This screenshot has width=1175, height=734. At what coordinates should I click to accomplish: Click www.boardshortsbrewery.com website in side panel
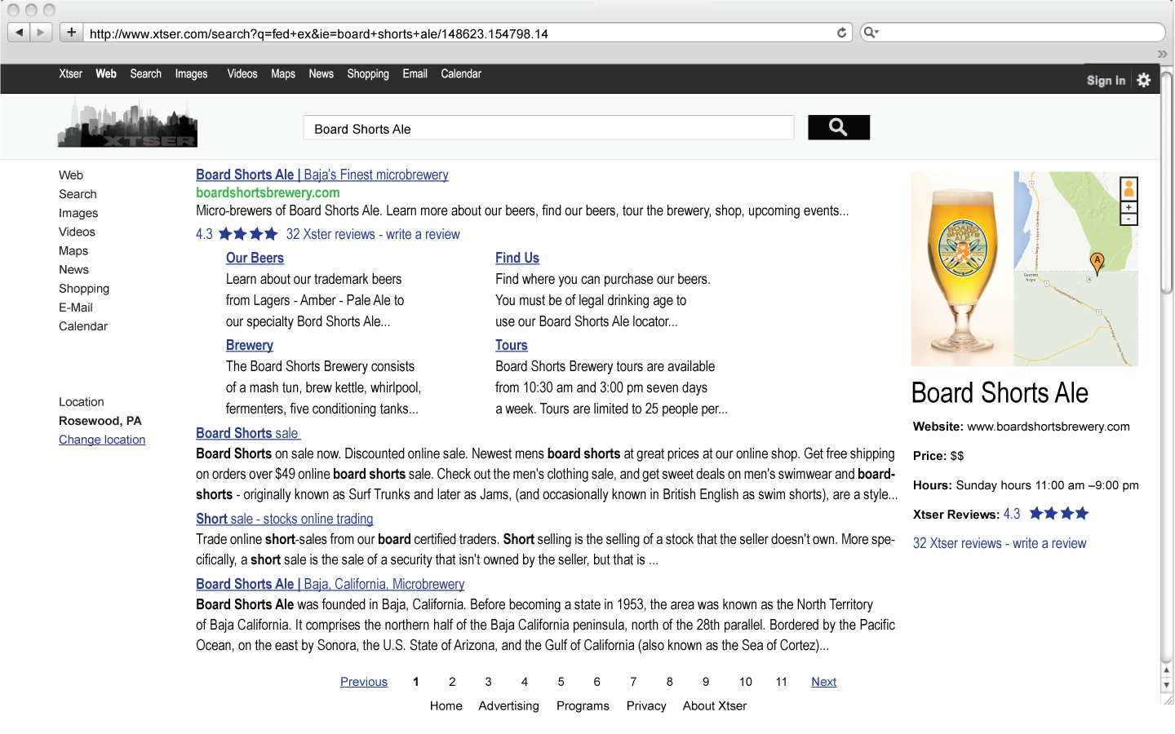[x=1049, y=427]
